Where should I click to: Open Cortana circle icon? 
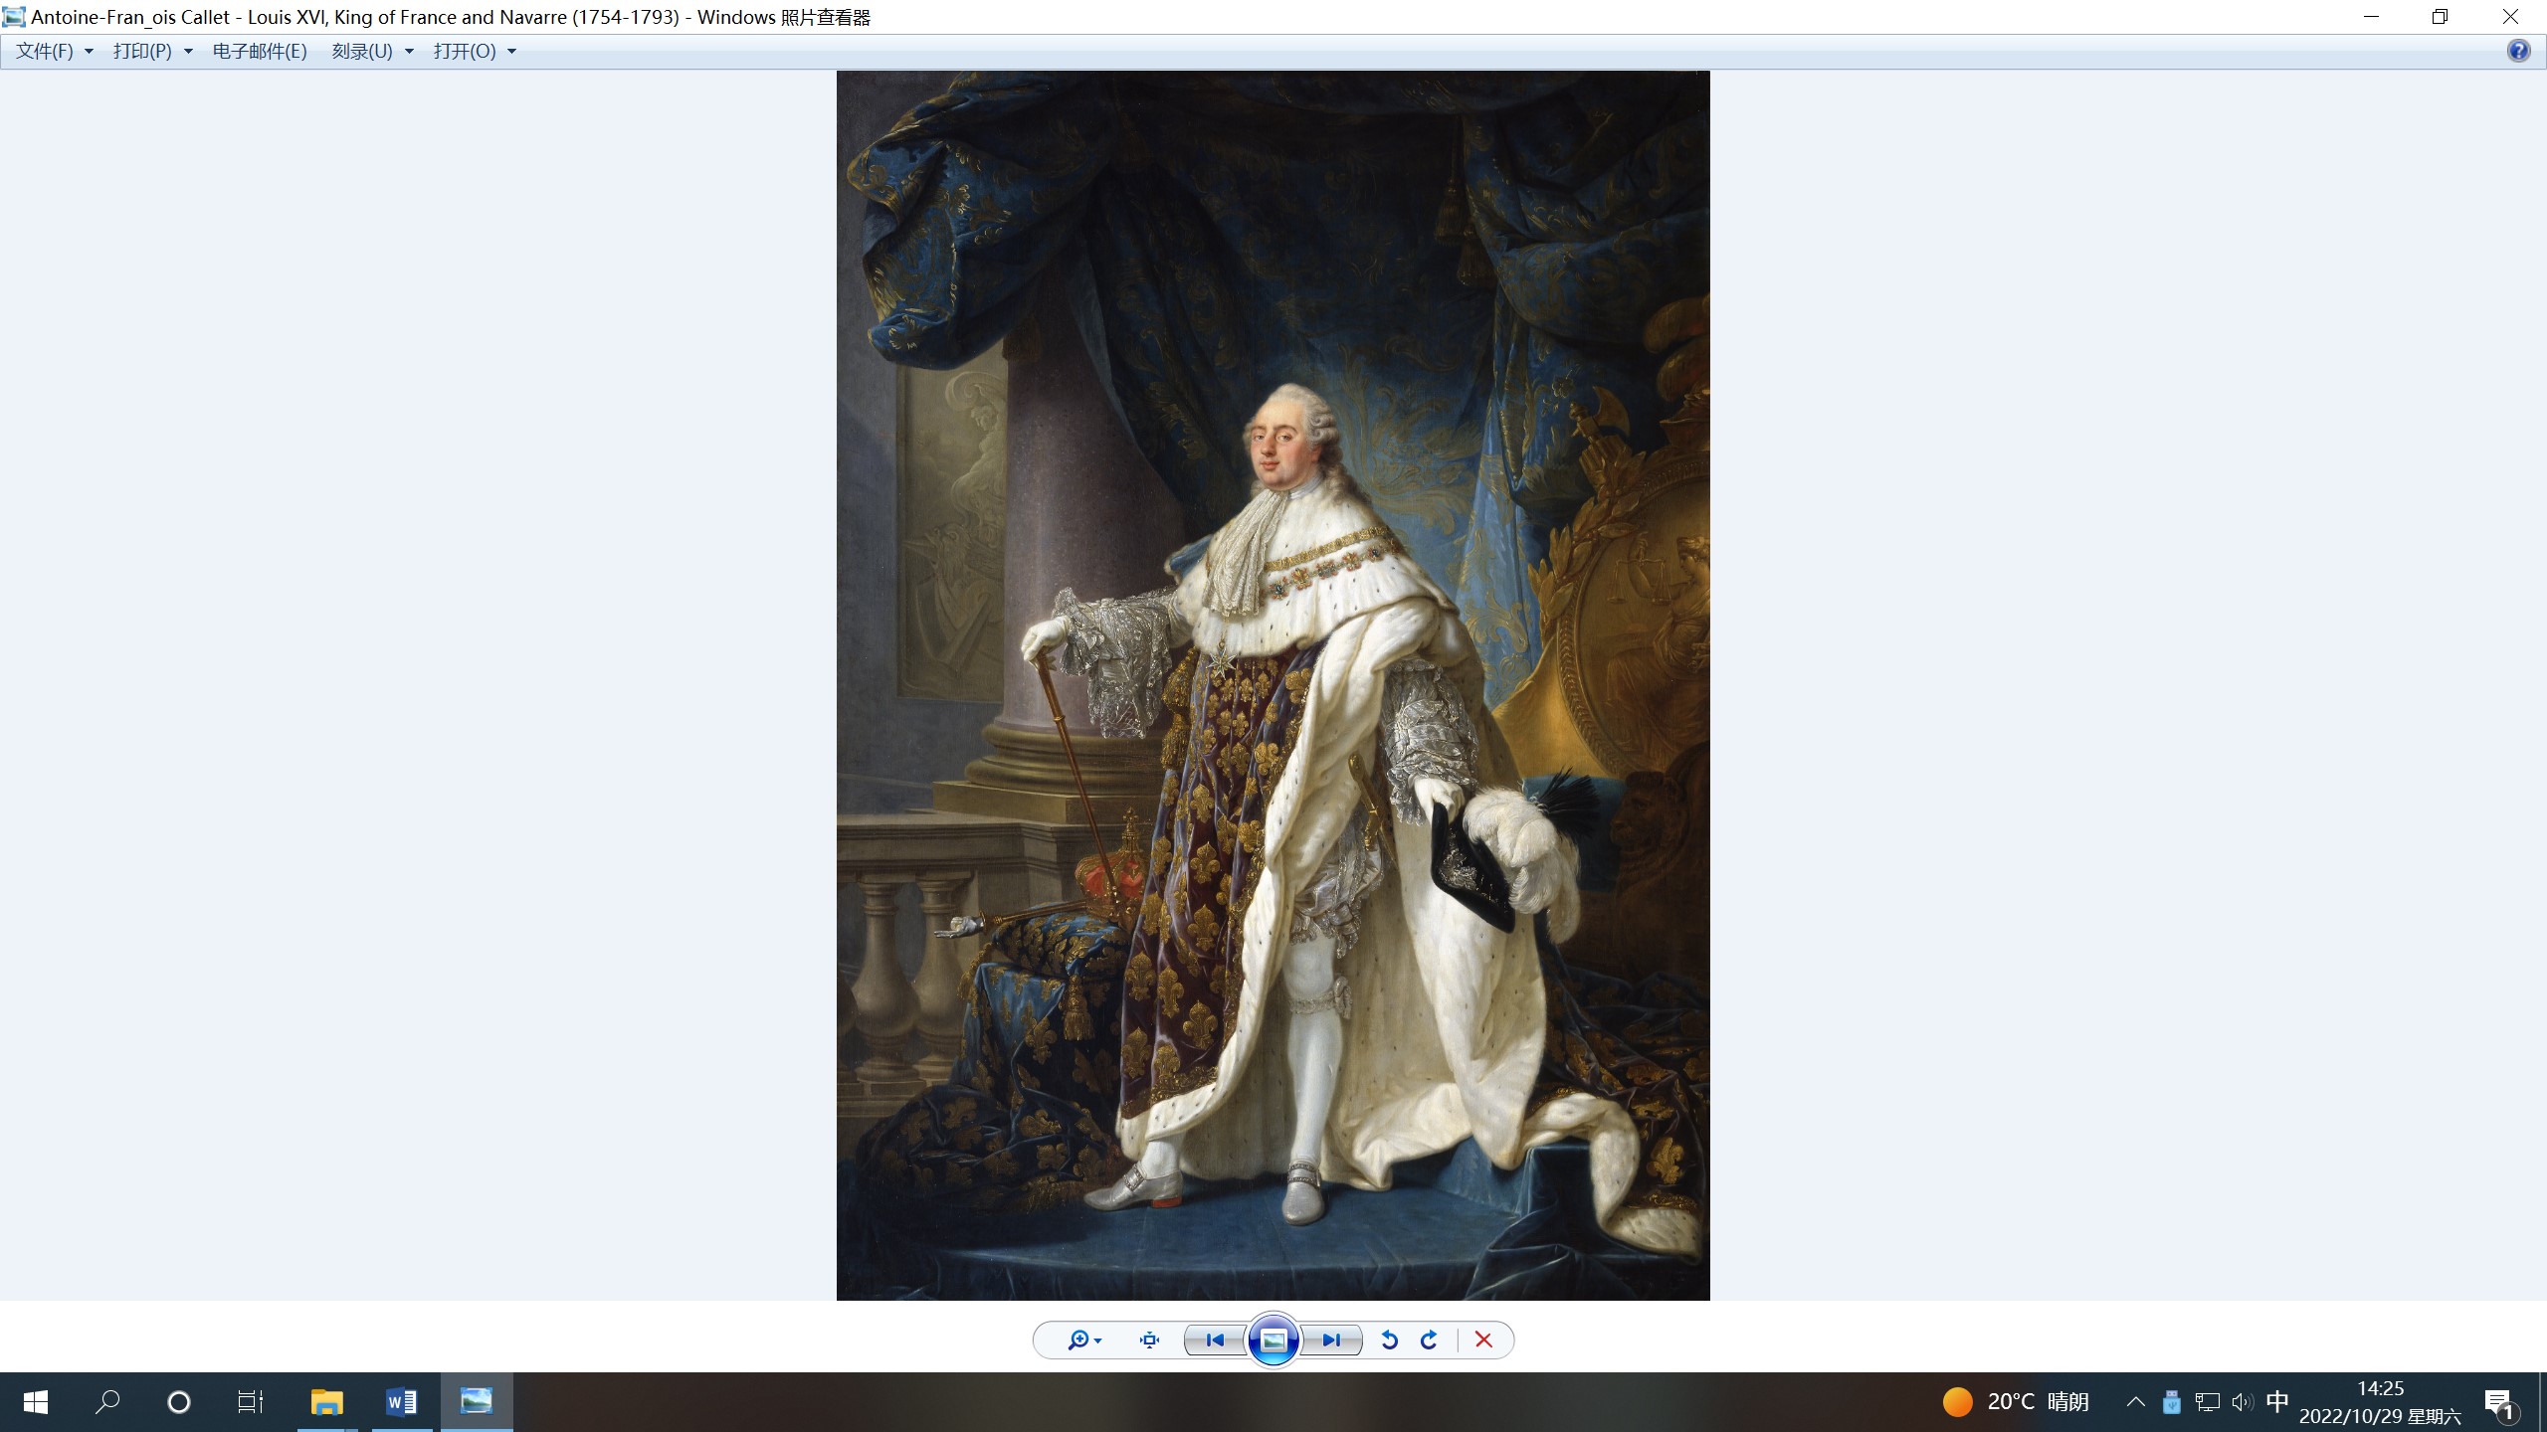179,1402
